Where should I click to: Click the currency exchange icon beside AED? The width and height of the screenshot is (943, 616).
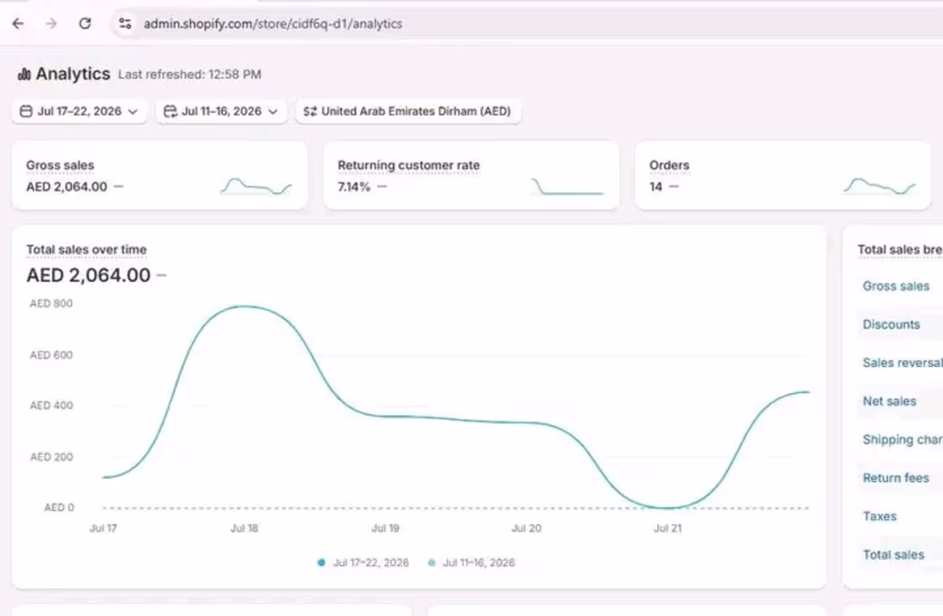[309, 112]
